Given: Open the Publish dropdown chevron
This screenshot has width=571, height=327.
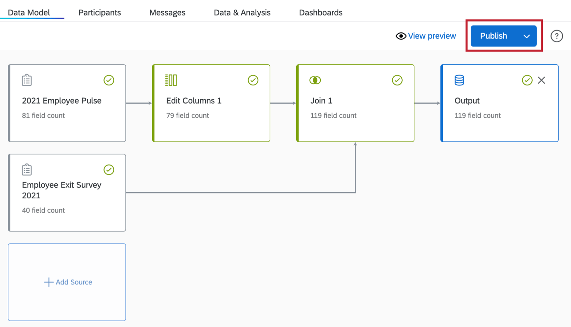Looking at the screenshot, I should coord(526,36).
